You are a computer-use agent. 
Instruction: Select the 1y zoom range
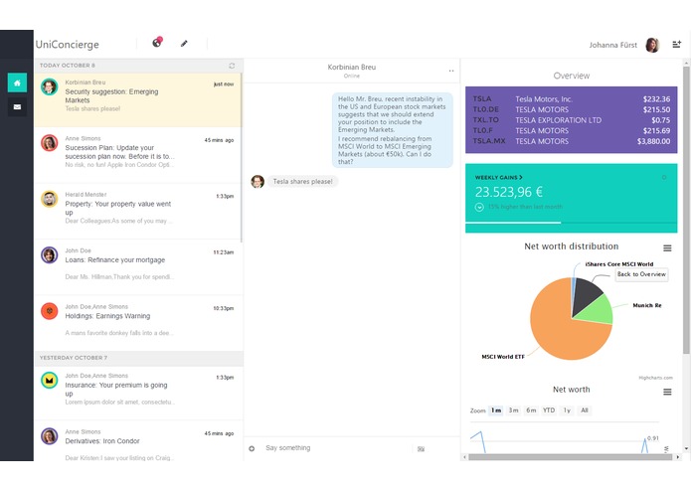pos(567,410)
